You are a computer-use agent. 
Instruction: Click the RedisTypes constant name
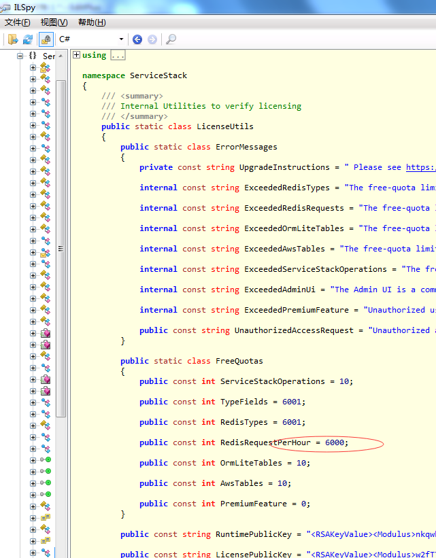(x=244, y=423)
